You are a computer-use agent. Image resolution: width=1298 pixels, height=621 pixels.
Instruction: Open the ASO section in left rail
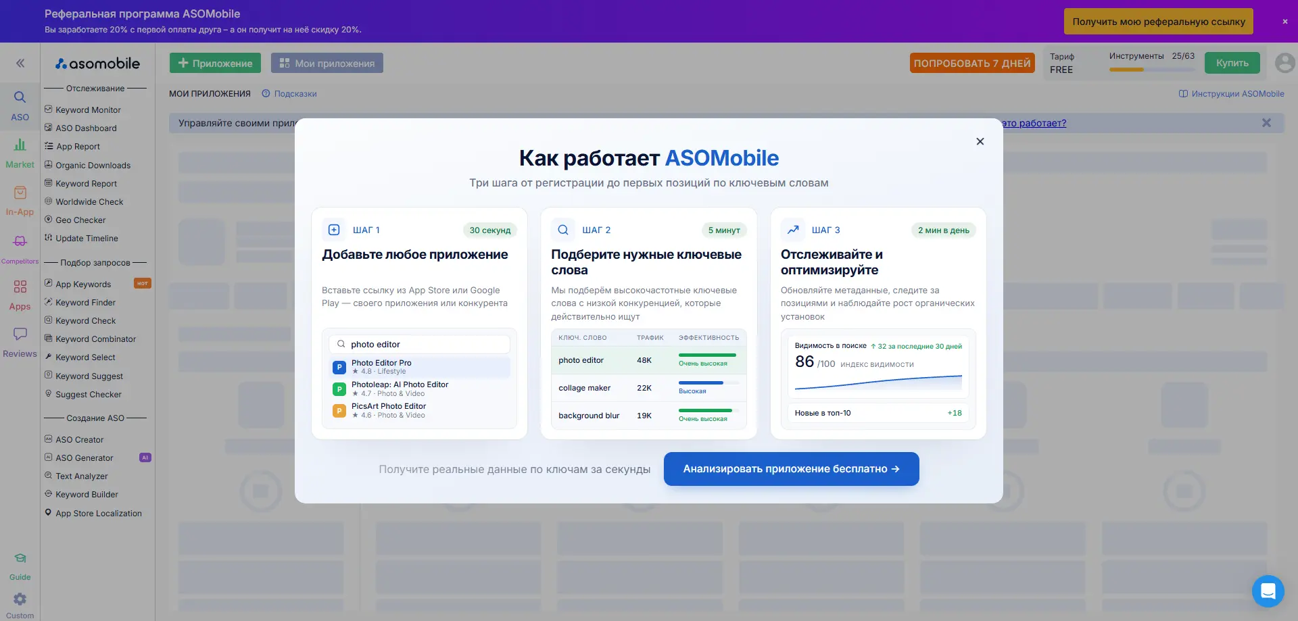click(x=20, y=106)
